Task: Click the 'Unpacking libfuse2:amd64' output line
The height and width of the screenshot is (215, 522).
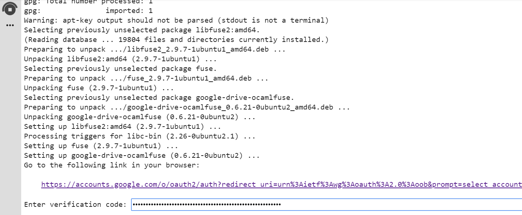Action: [x=120, y=59]
